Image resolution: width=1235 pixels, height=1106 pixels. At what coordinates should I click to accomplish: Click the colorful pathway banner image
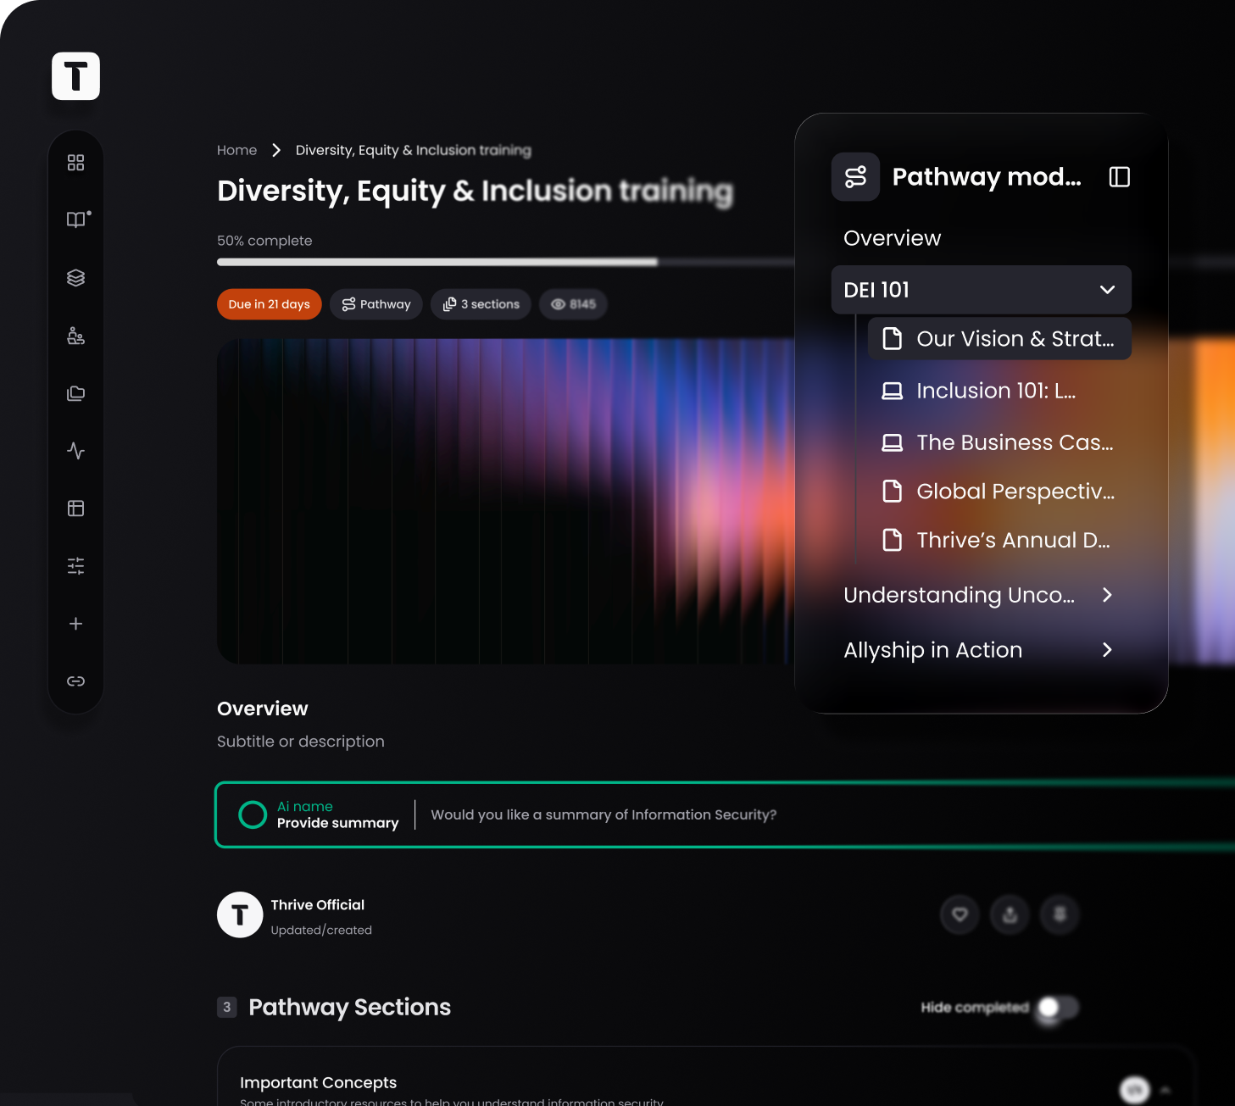pyautogui.click(x=505, y=501)
